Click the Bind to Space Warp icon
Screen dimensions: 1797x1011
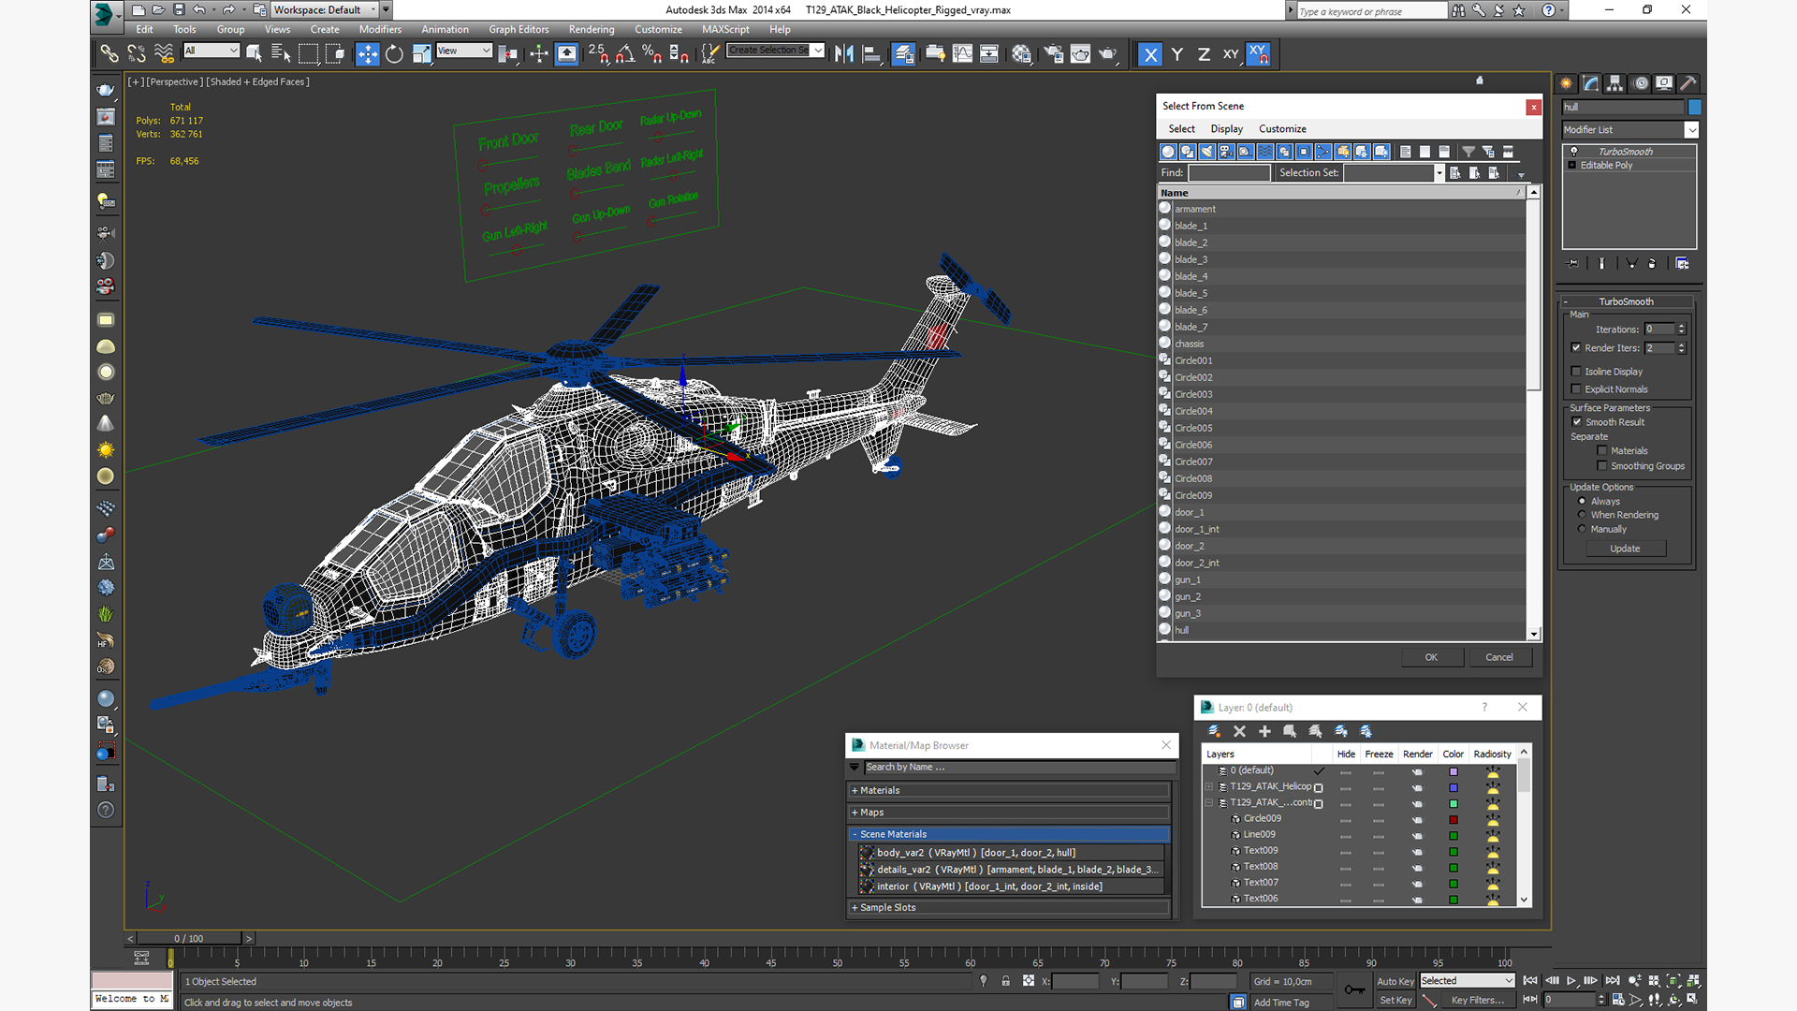point(164,54)
